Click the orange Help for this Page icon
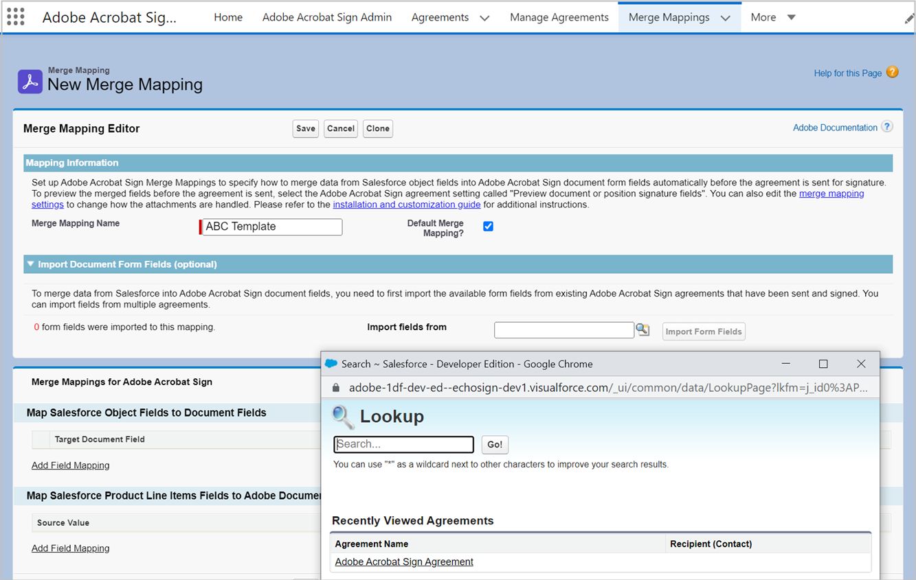The width and height of the screenshot is (916, 580). tap(893, 72)
